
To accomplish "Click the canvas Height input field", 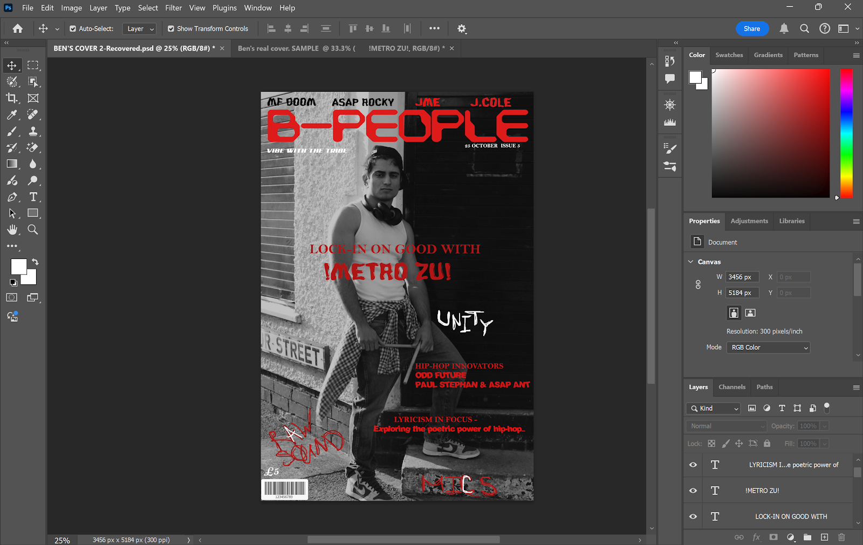I will pyautogui.click(x=743, y=292).
